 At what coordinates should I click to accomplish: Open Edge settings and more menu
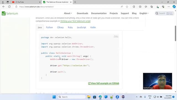(169, 7)
